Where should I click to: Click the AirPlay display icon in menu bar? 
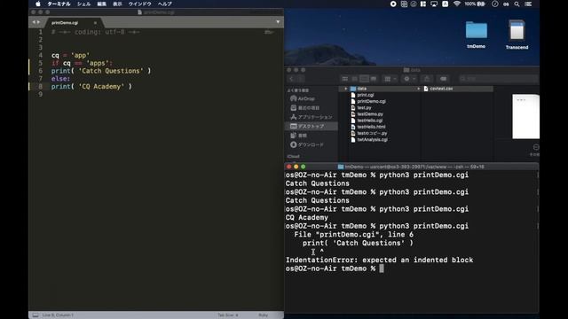434,4
